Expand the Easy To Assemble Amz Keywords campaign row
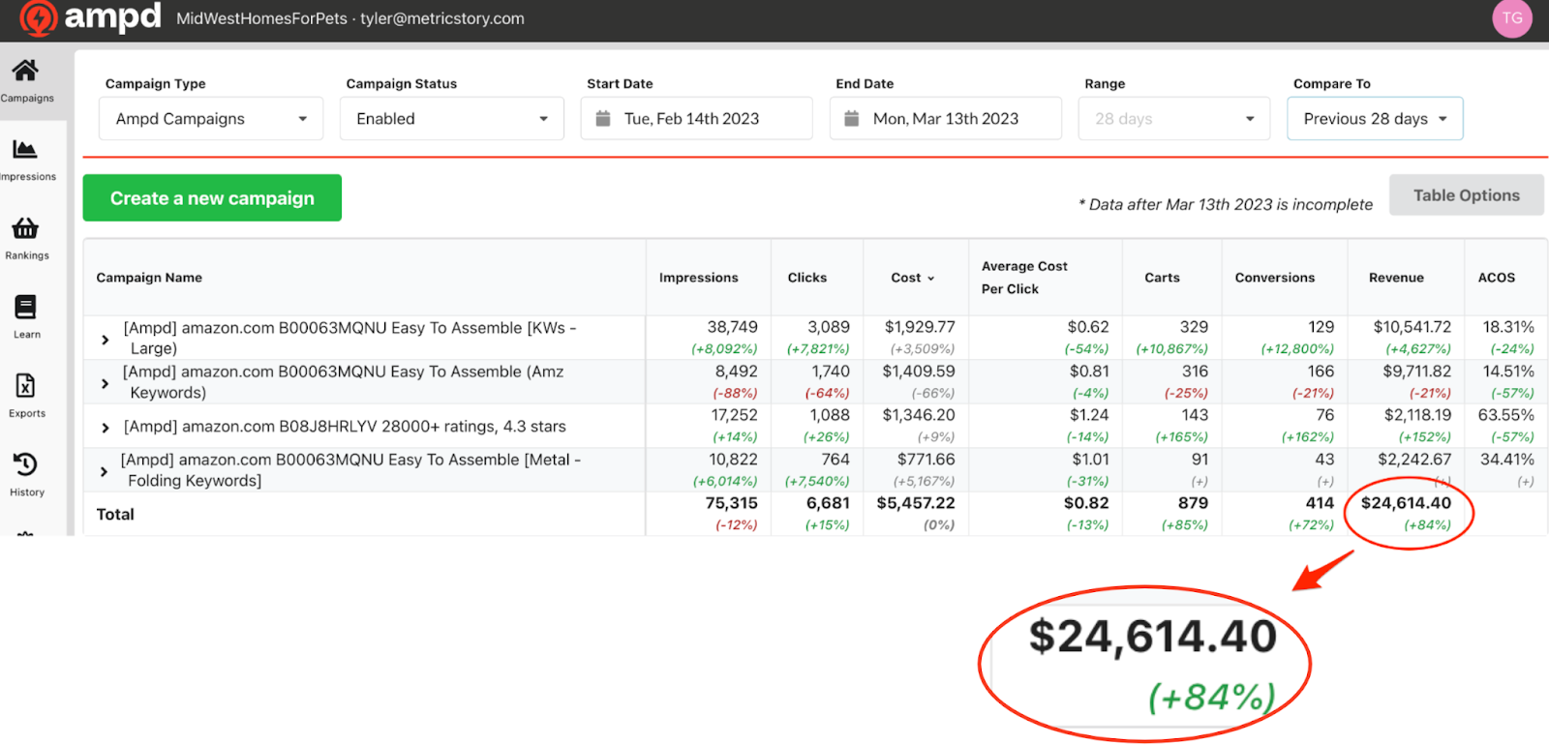This screenshot has height=745, width=1549. (x=106, y=383)
